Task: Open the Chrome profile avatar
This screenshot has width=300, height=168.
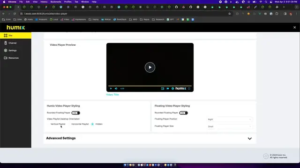Action: coord(291,14)
